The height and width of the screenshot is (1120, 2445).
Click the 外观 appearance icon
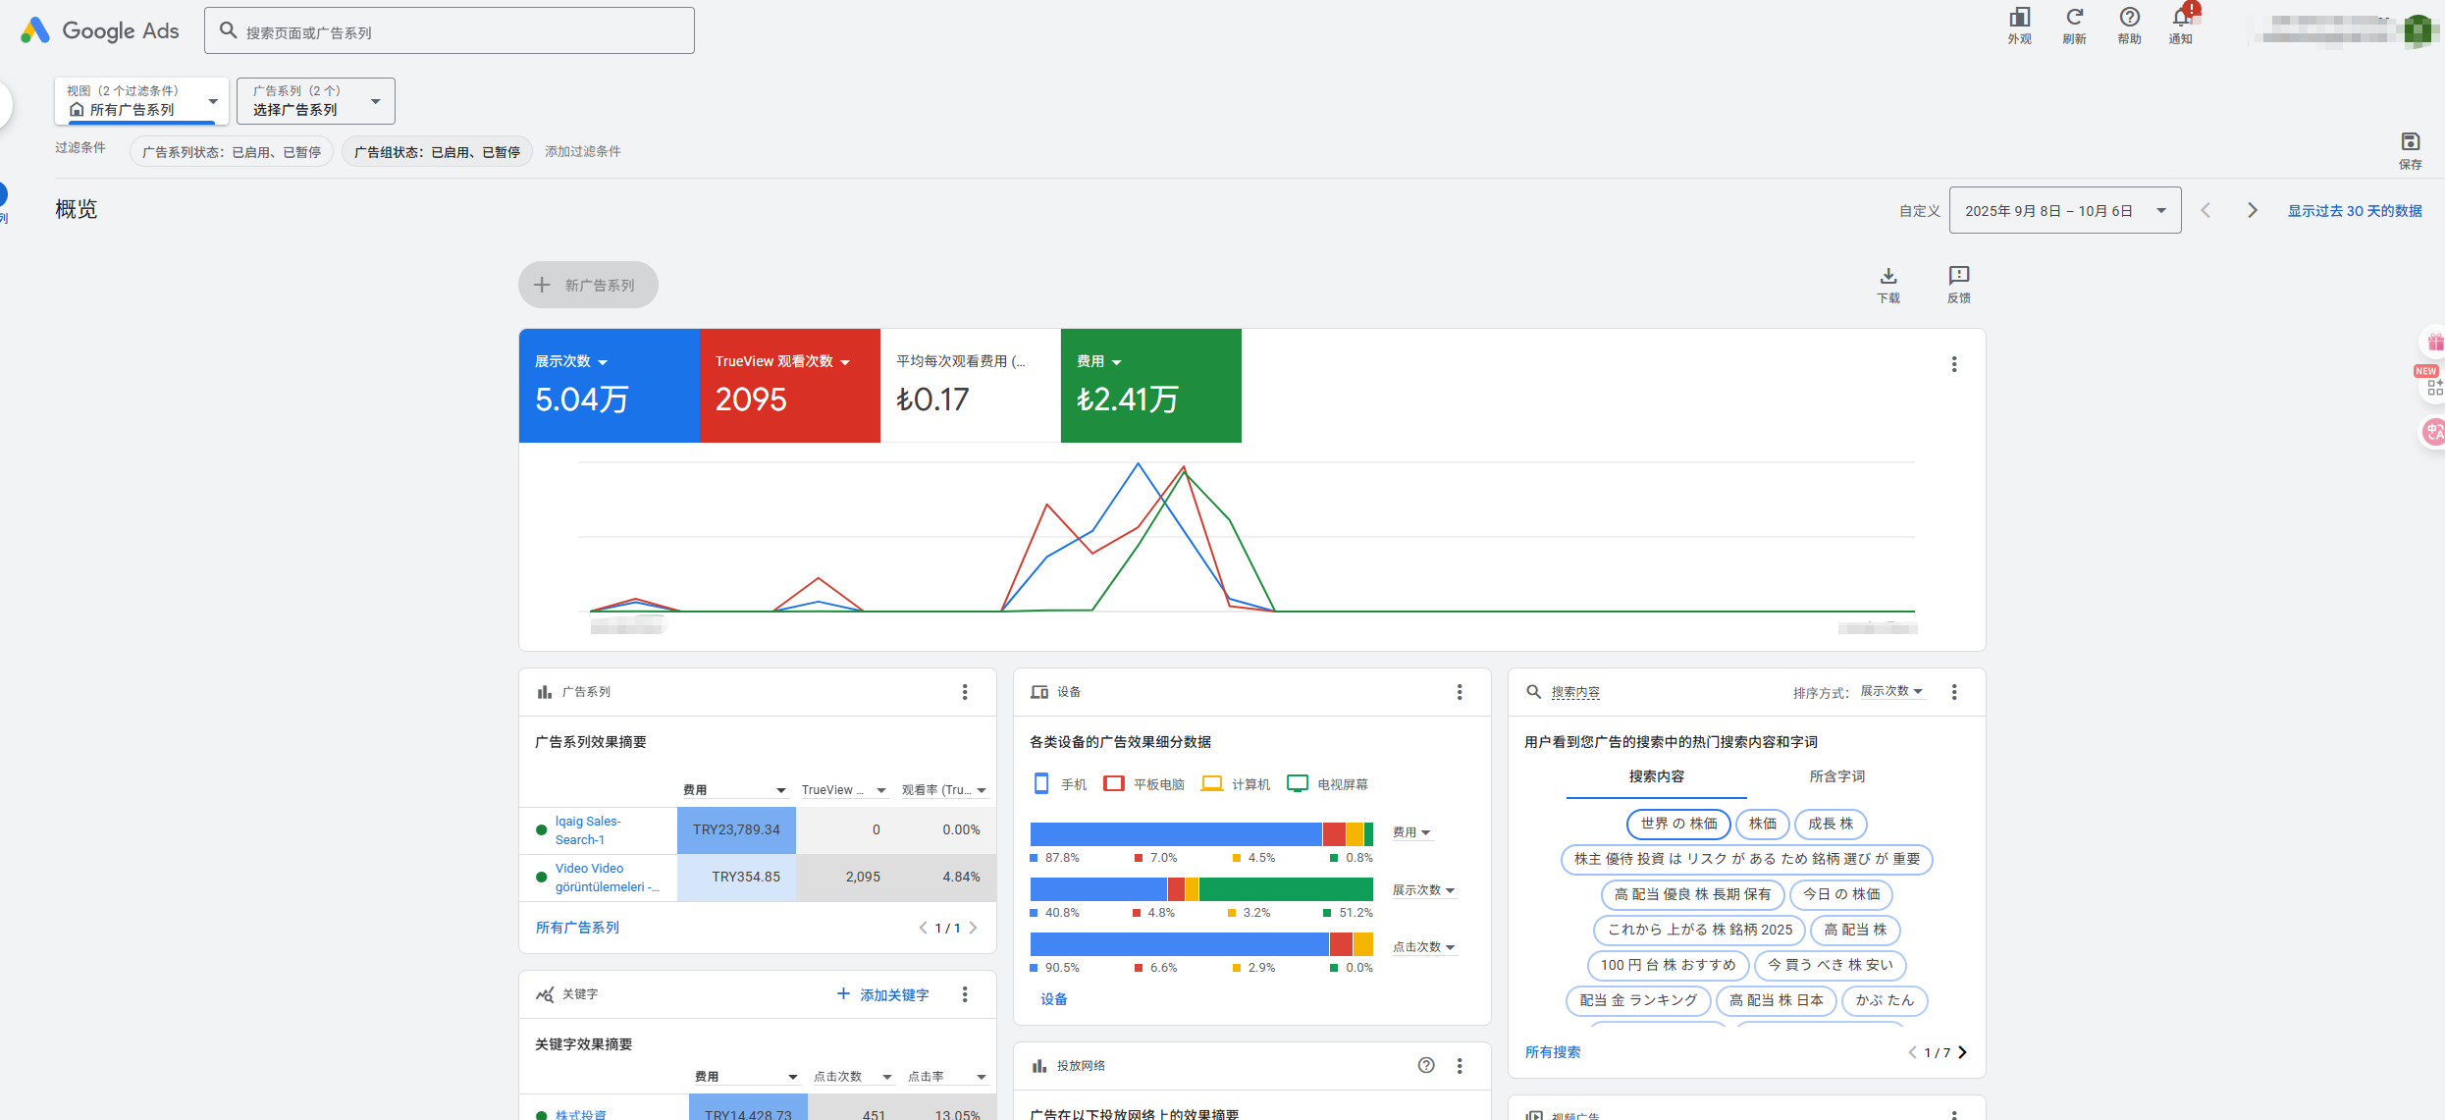tap(2019, 19)
